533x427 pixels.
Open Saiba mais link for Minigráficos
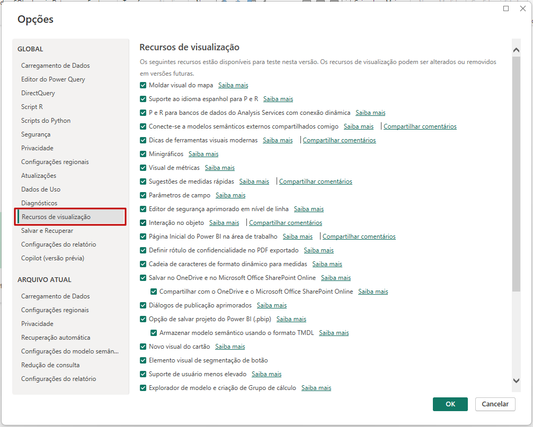[x=203, y=154]
